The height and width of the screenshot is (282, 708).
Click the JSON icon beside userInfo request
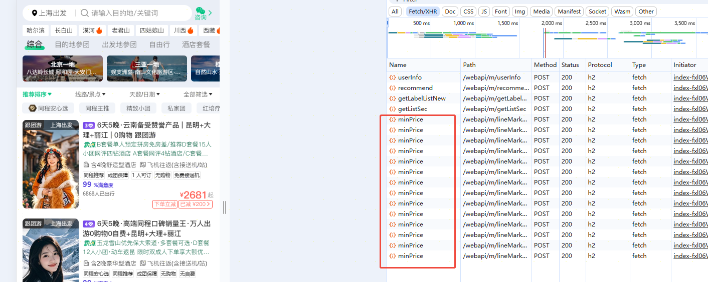(x=393, y=77)
